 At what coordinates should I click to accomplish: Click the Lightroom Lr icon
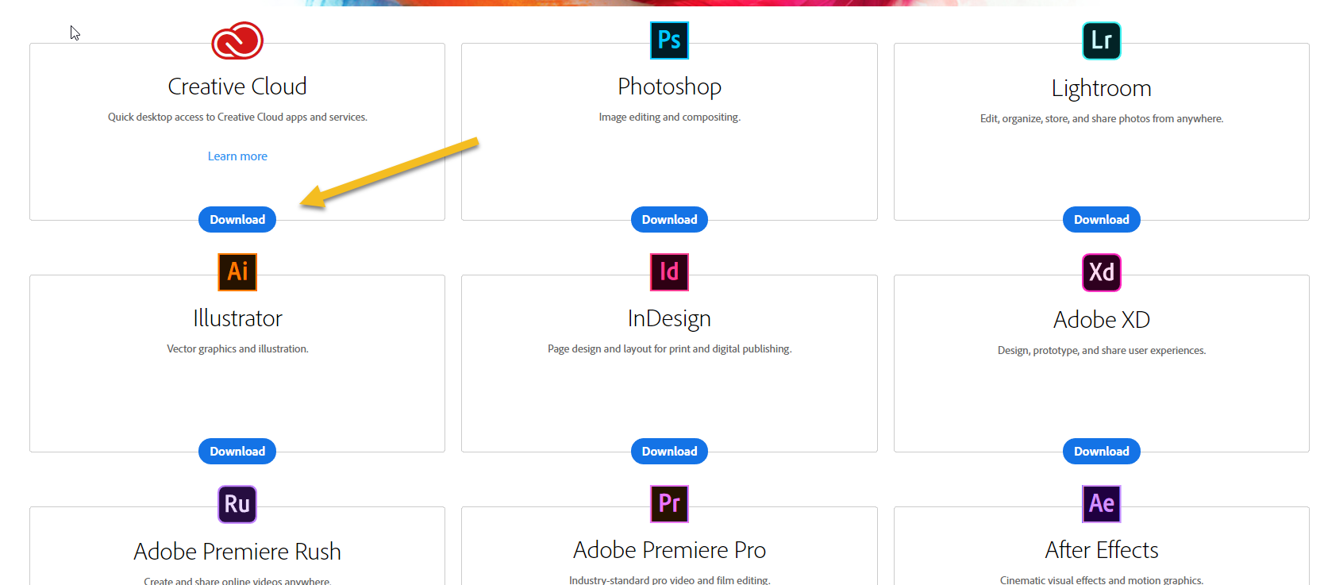(x=1101, y=40)
